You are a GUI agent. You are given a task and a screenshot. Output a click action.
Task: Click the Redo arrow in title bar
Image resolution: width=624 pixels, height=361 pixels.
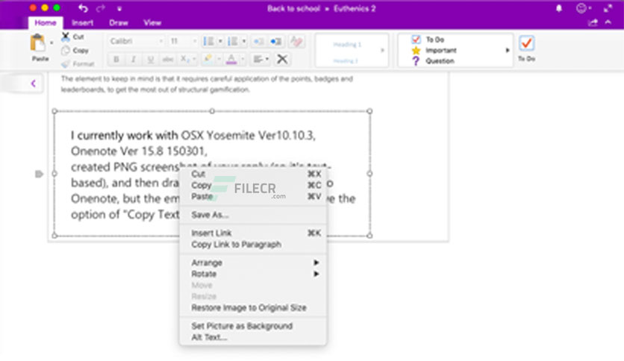[101, 8]
